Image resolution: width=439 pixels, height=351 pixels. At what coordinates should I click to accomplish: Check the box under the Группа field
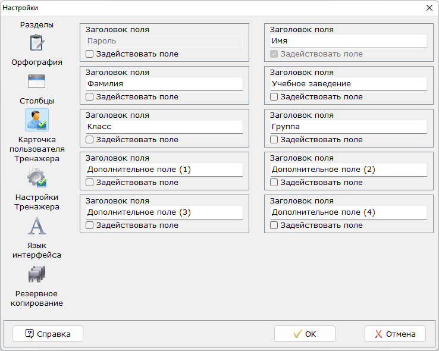pyautogui.click(x=274, y=140)
